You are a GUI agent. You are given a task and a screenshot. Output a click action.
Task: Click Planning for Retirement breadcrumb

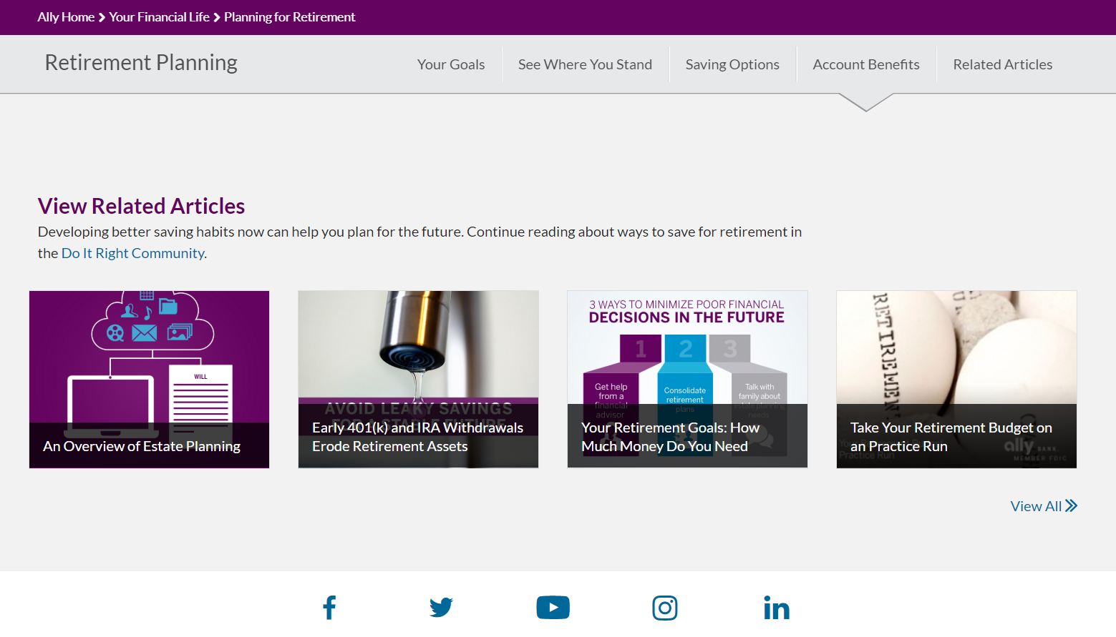click(x=289, y=17)
